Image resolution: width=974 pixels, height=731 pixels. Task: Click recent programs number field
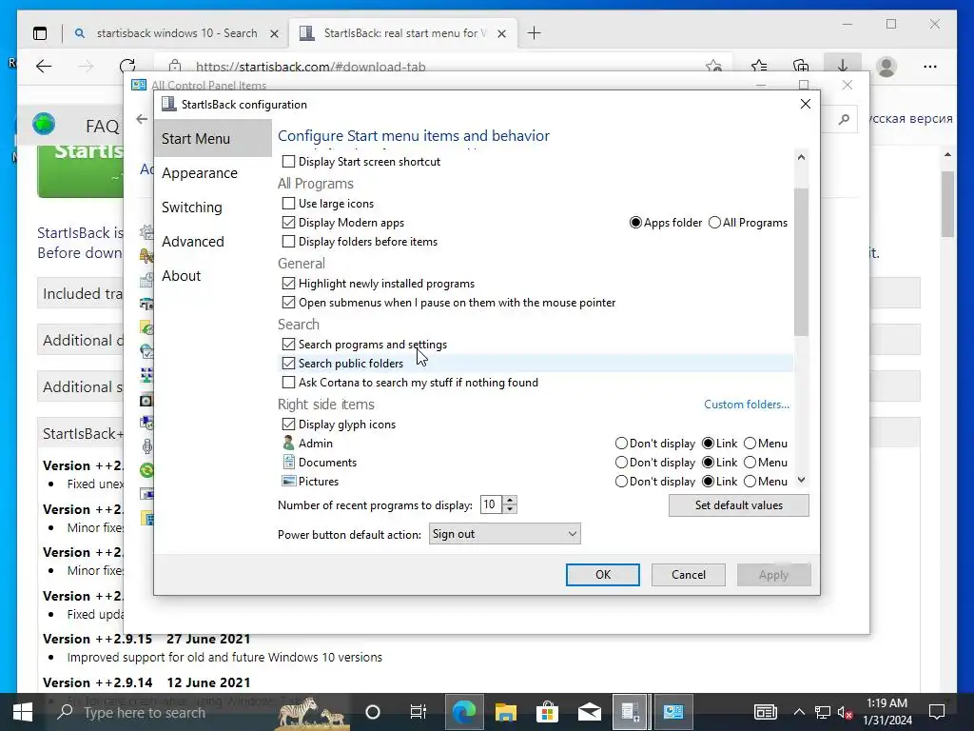coord(491,504)
